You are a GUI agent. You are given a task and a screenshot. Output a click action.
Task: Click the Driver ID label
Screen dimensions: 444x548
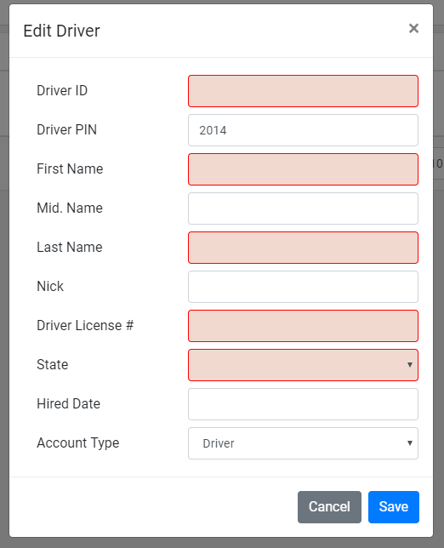(62, 90)
